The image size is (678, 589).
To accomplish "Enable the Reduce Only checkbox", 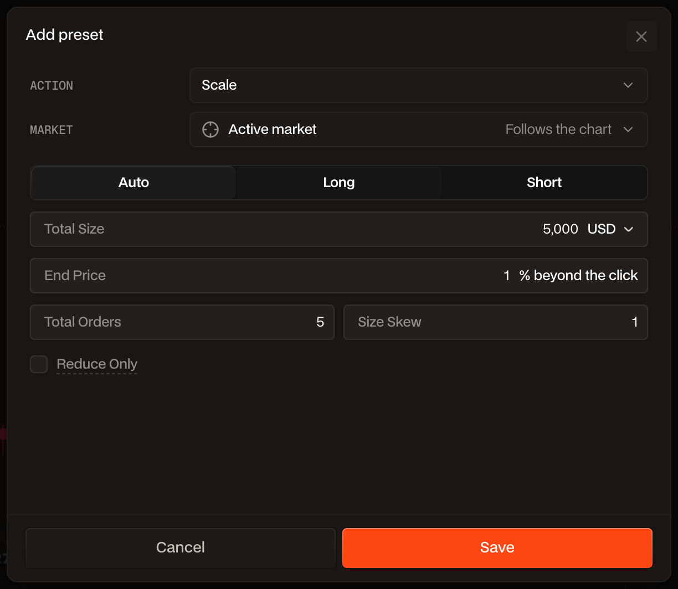I will [x=39, y=364].
